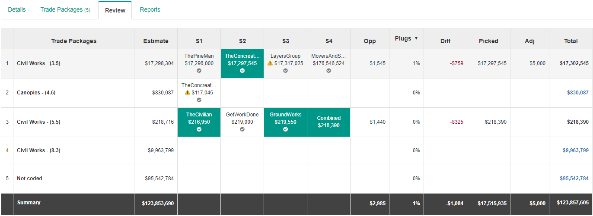
Task: Sort by Plugs column arrow
Action: 416,38
